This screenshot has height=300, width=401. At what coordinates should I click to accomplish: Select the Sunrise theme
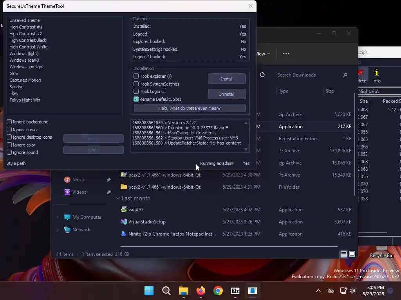(16, 86)
